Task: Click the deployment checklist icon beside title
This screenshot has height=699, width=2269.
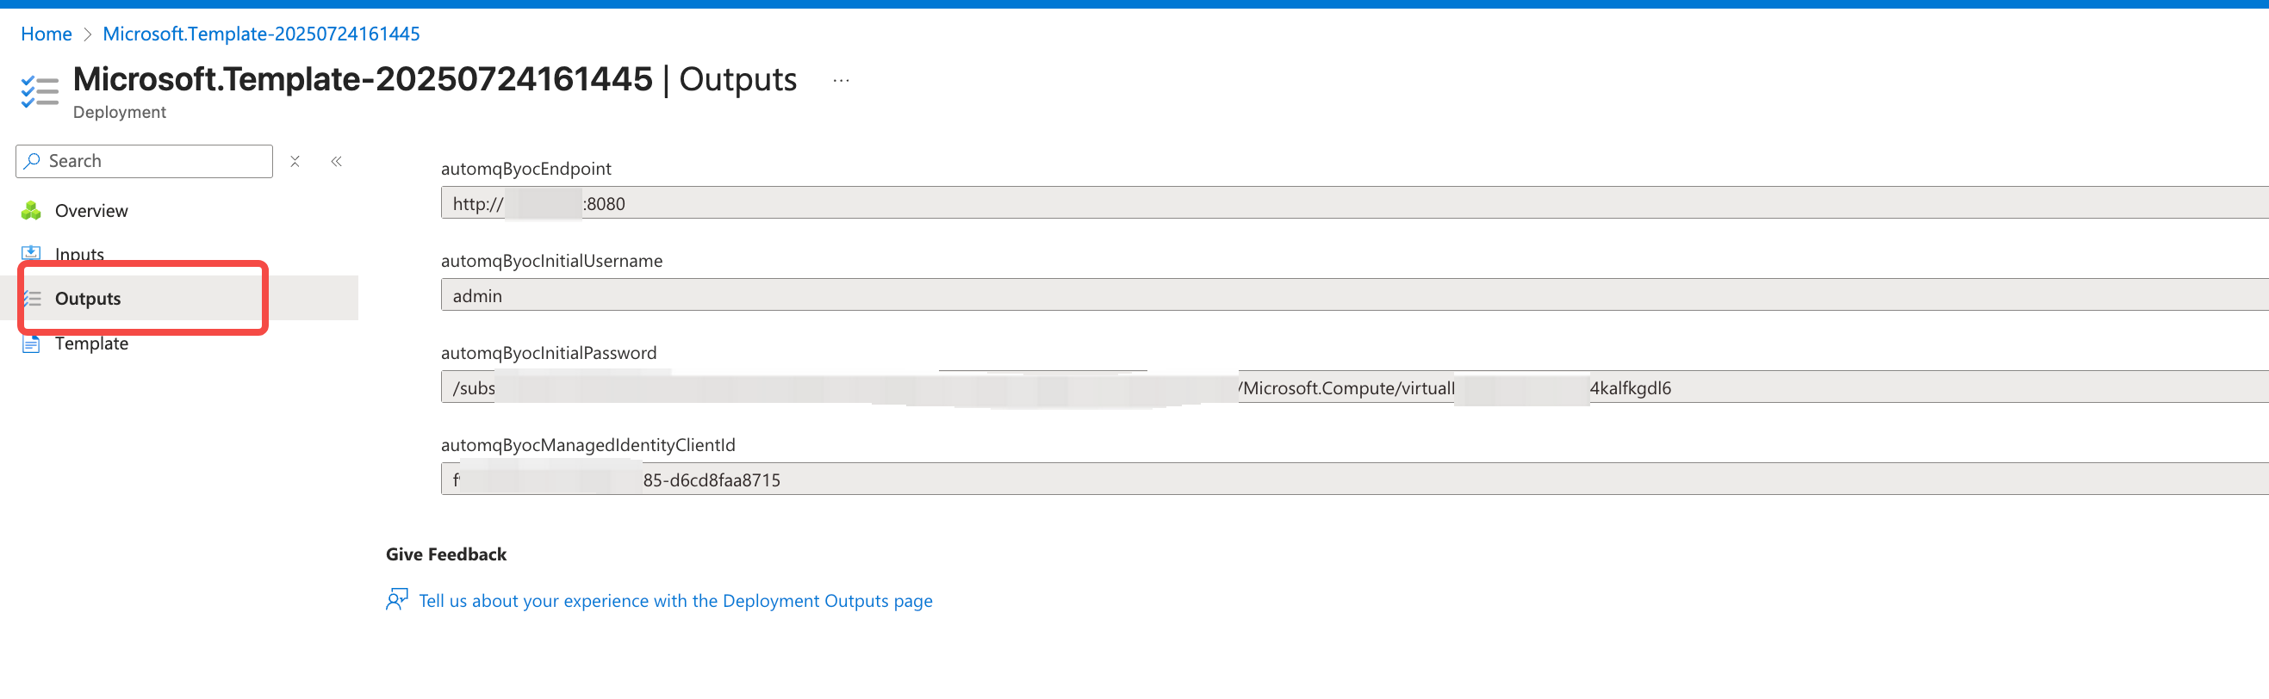Action: click(40, 91)
